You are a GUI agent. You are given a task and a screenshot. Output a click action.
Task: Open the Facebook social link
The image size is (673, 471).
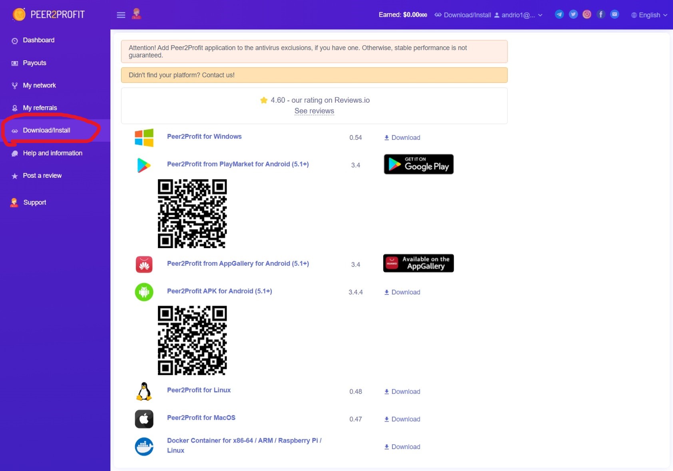(x=601, y=14)
